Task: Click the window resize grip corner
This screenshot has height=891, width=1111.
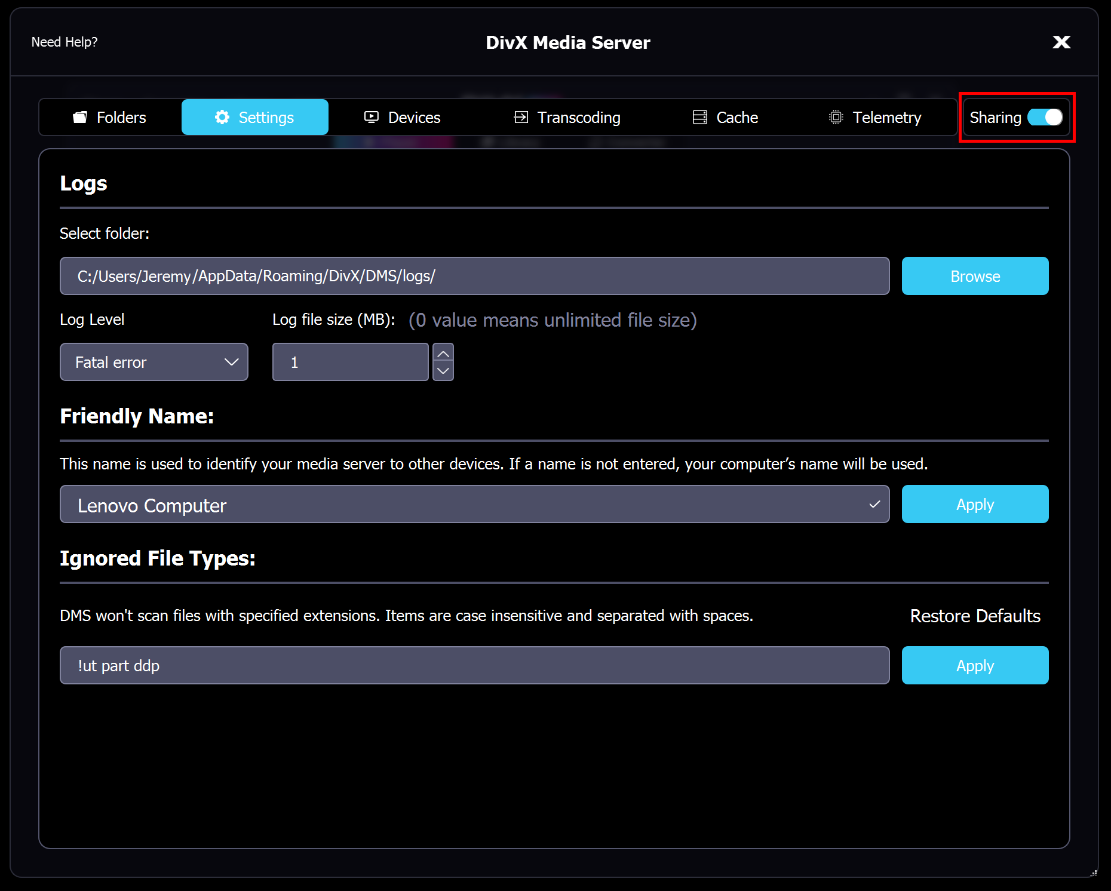Action: [1094, 872]
